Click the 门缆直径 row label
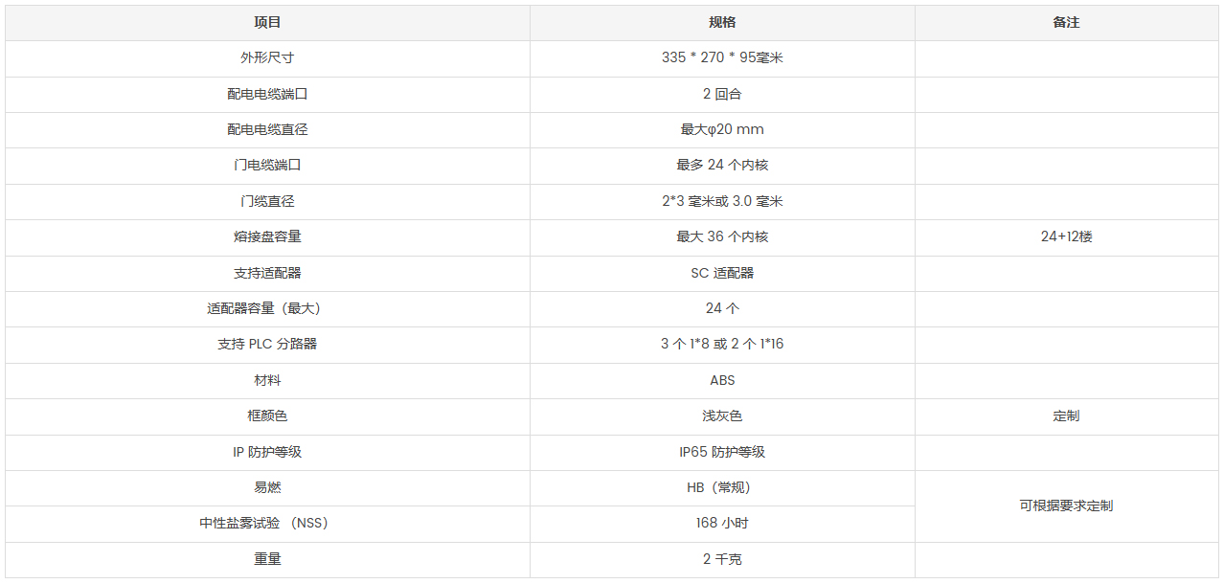 (267, 201)
